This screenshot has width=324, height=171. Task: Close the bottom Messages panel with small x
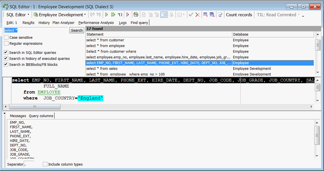pyautogui.click(x=5, y=113)
